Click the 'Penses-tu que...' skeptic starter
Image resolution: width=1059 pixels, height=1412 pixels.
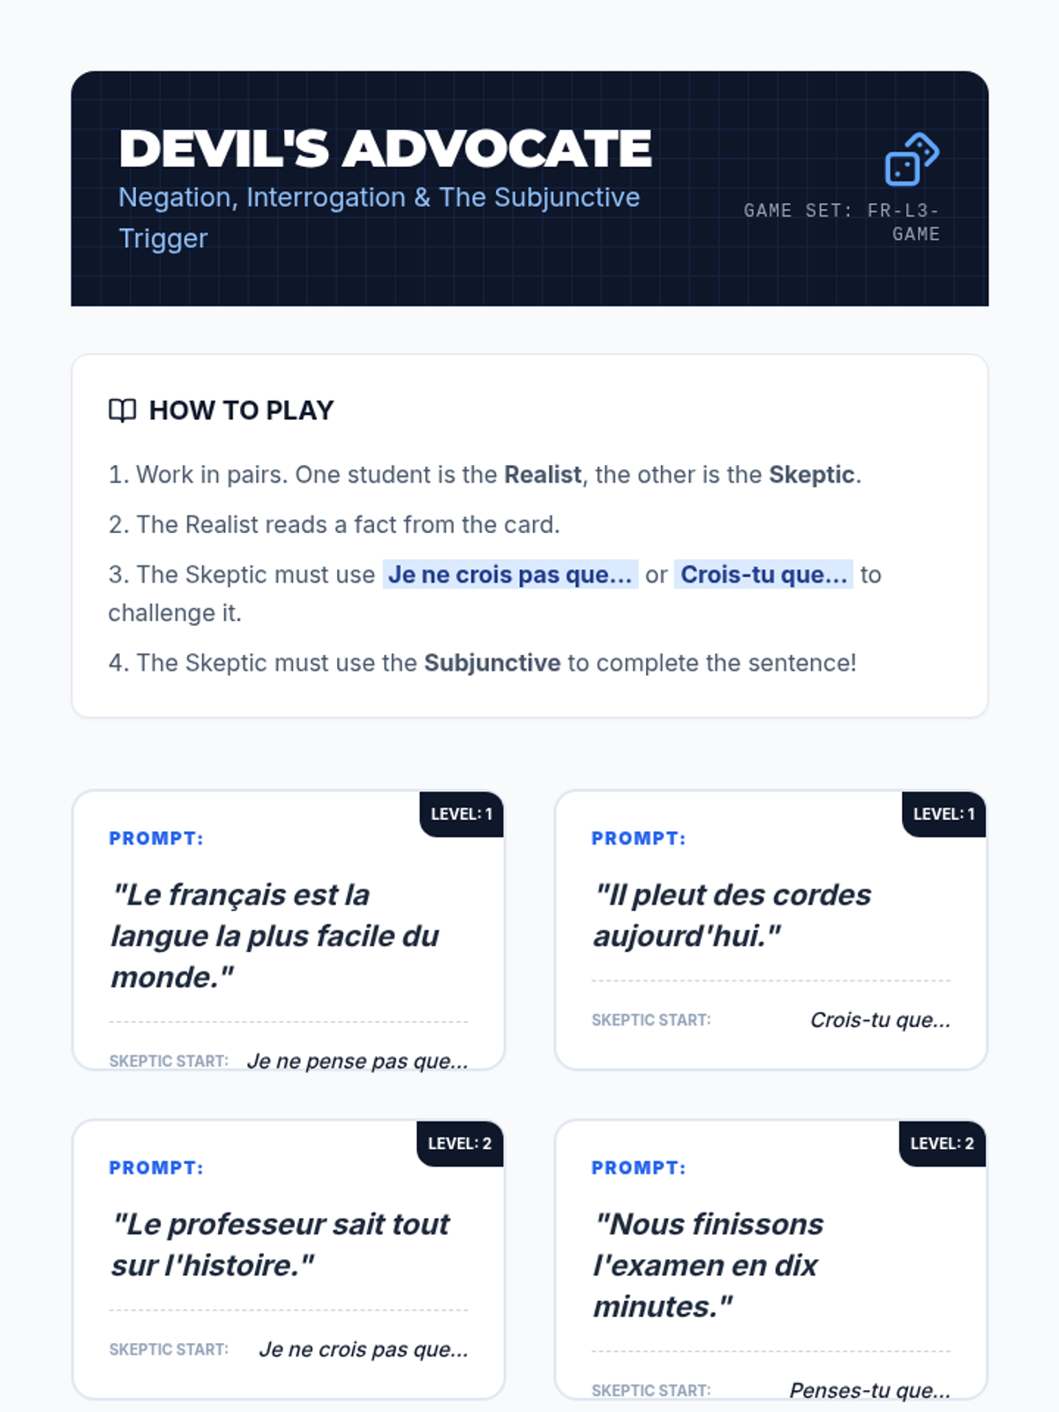[x=870, y=1390]
